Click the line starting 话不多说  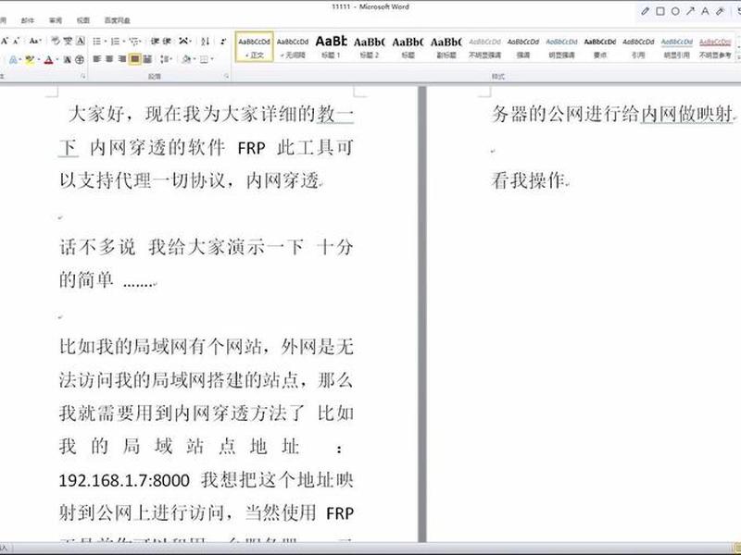pos(206,247)
